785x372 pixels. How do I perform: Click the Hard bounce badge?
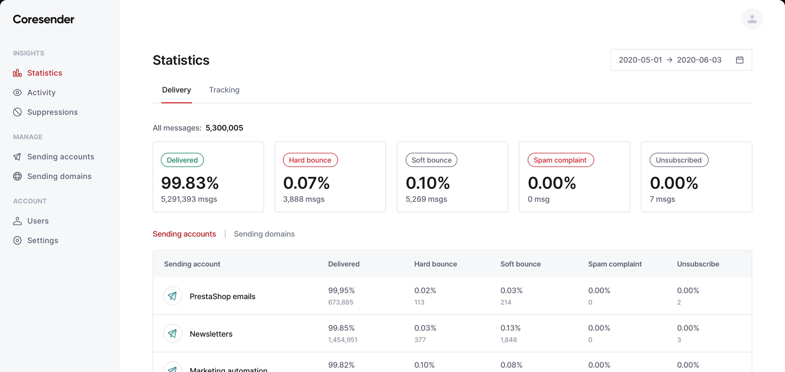pyautogui.click(x=310, y=160)
